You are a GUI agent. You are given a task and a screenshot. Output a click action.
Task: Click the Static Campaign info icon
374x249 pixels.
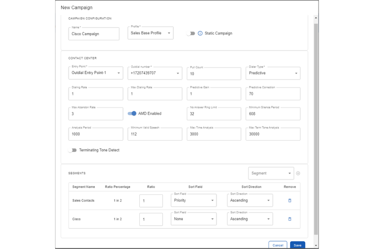(x=200, y=34)
